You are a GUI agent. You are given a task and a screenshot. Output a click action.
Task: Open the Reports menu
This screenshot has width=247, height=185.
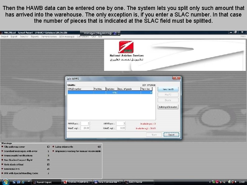[35, 36]
